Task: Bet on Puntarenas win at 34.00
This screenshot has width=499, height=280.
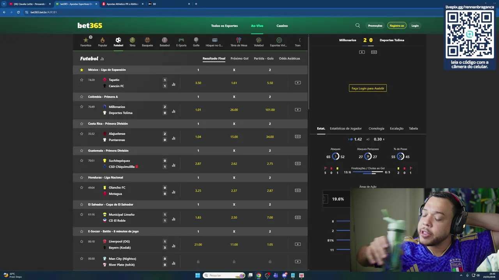Action: [270, 136]
